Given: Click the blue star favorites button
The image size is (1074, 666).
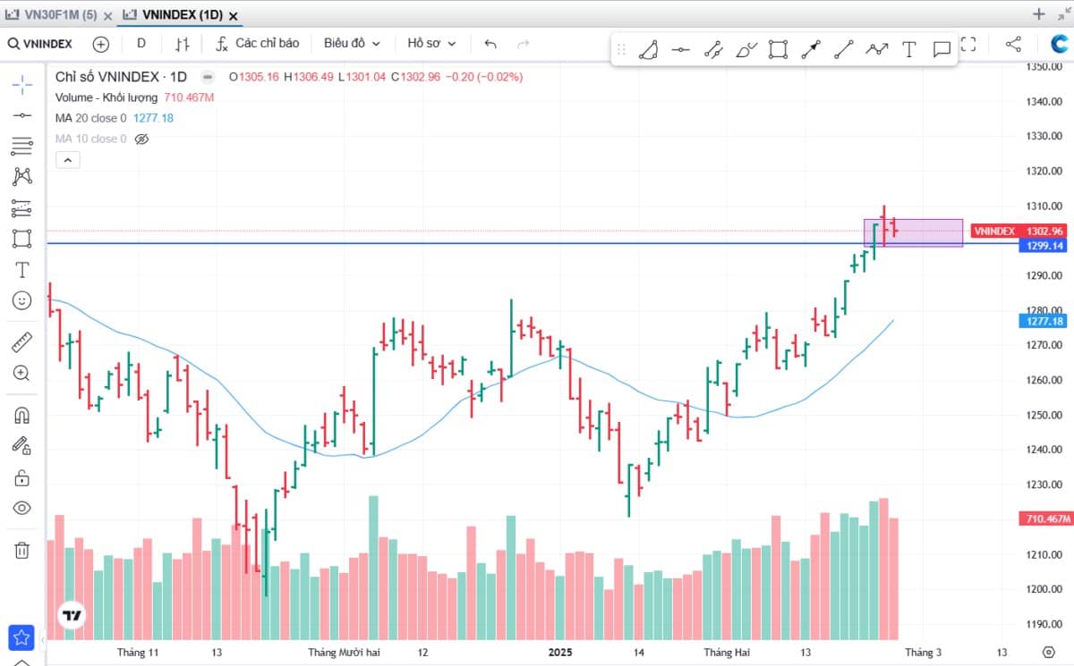Looking at the screenshot, I should (x=21, y=637).
